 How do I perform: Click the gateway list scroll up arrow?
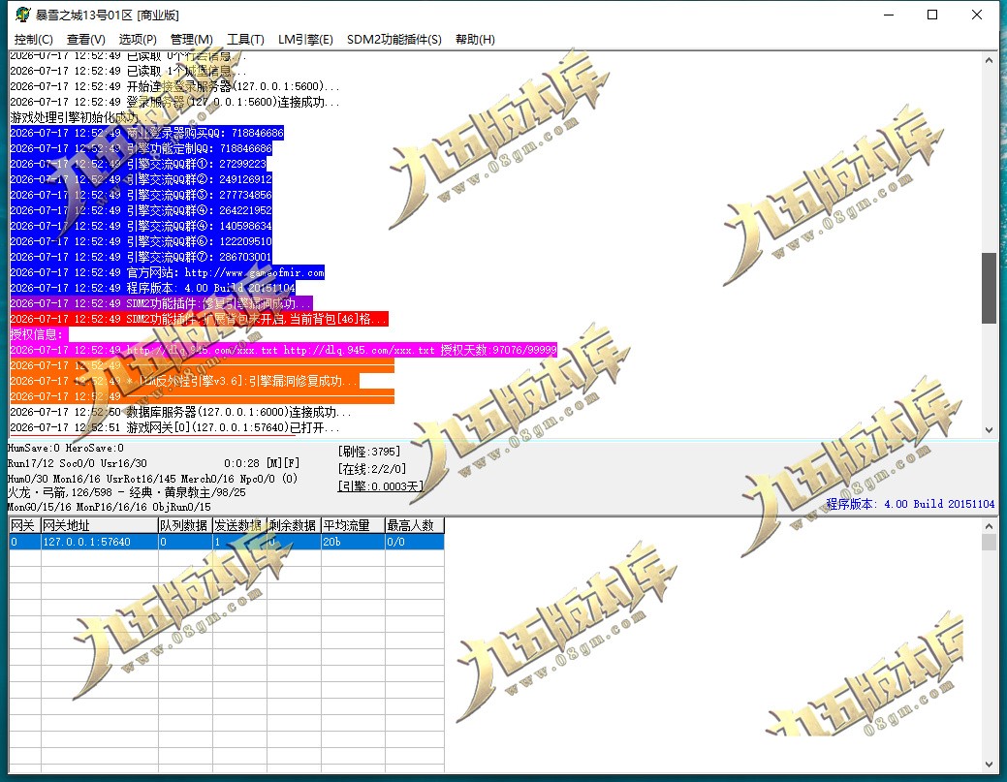point(989,526)
